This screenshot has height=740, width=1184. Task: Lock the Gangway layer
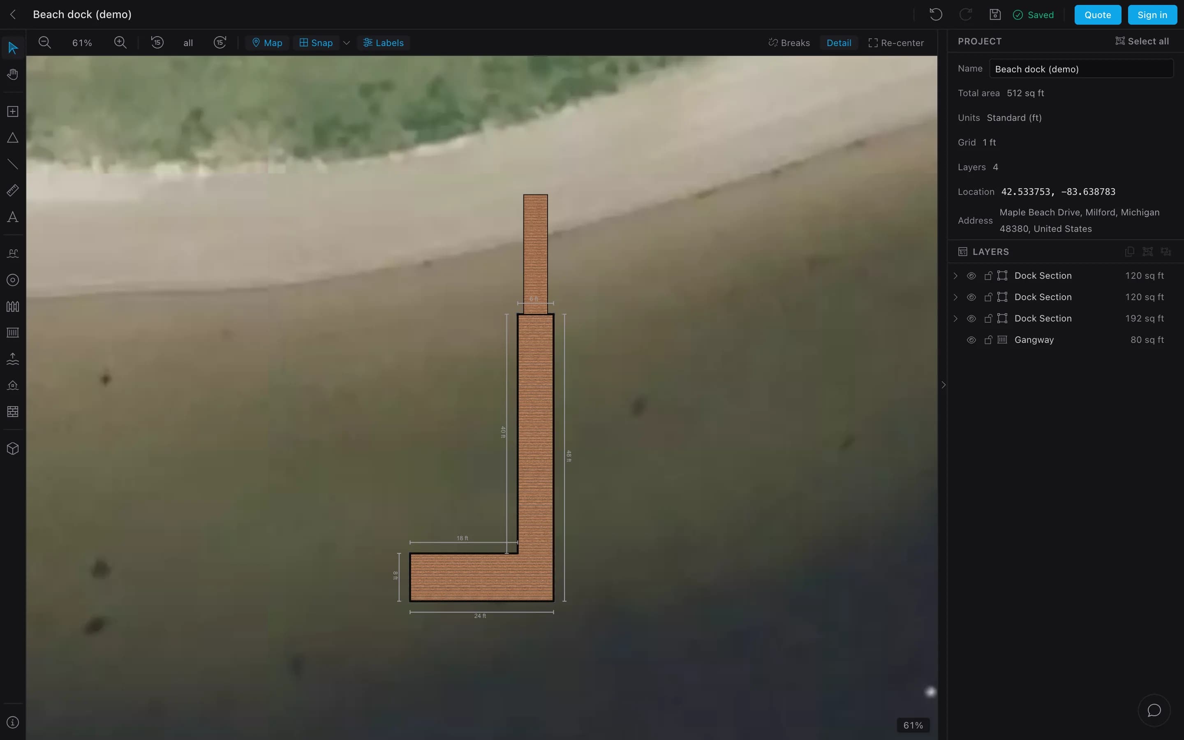(988, 340)
